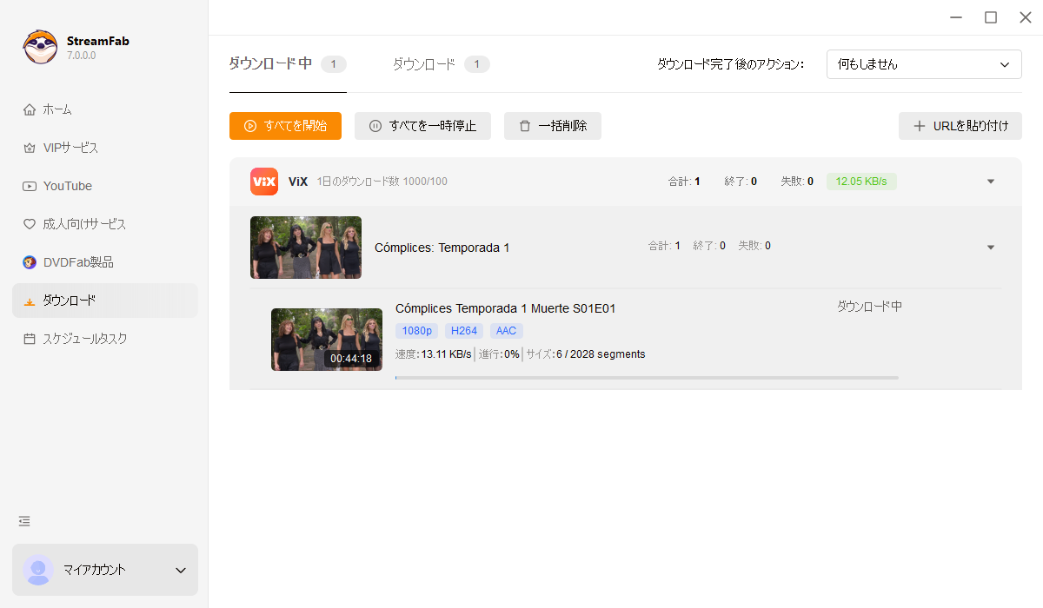This screenshot has height=608, width=1043.
Task: Click the 1080p quality badge
Action: click(415, 330)
